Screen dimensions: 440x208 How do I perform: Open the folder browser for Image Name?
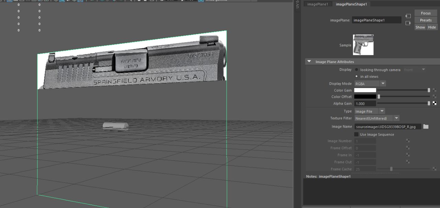point(426,126)
